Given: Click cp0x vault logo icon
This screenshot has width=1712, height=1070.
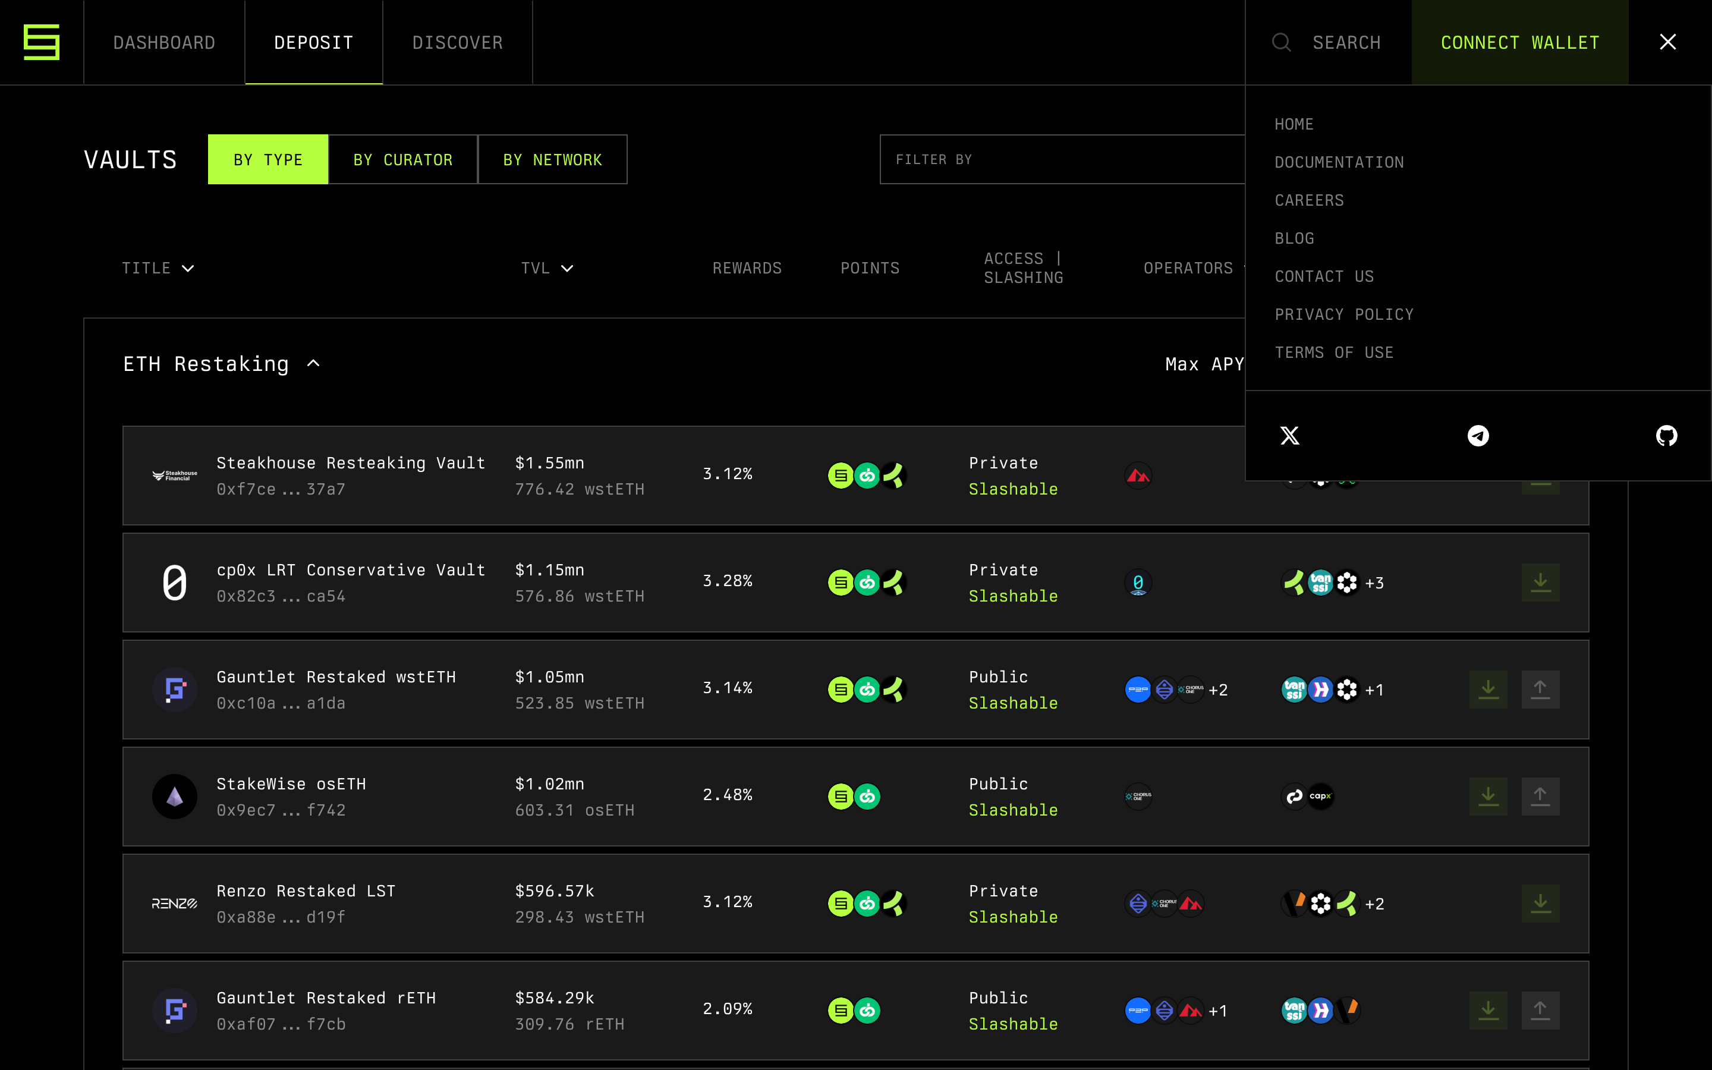Looking at the screenshot, I should pyautogui.click(x=175, y=583).
